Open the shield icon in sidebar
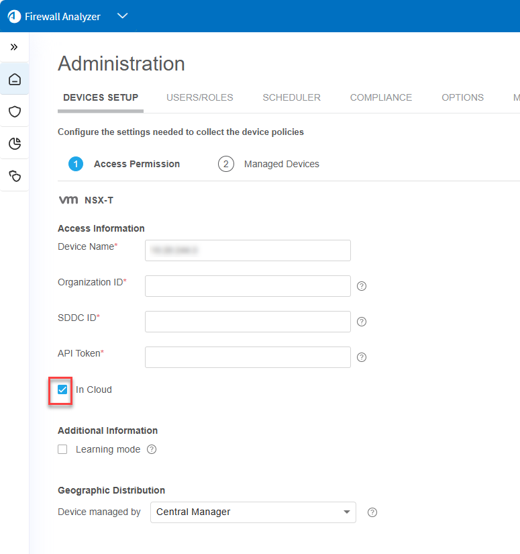520x554 pixels. (14, 111)
